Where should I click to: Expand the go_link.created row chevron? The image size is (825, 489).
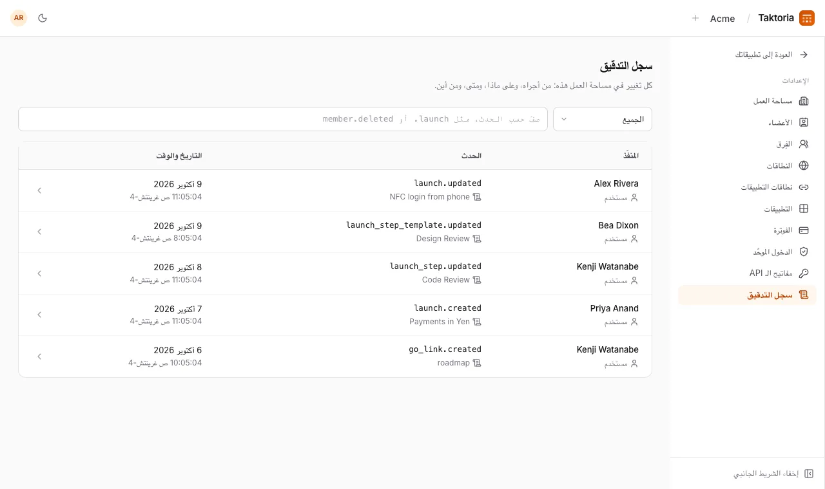tap(39, 356)
